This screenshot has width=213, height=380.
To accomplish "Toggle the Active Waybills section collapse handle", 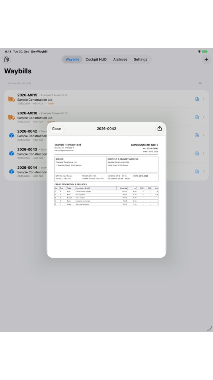I will 200,83.
